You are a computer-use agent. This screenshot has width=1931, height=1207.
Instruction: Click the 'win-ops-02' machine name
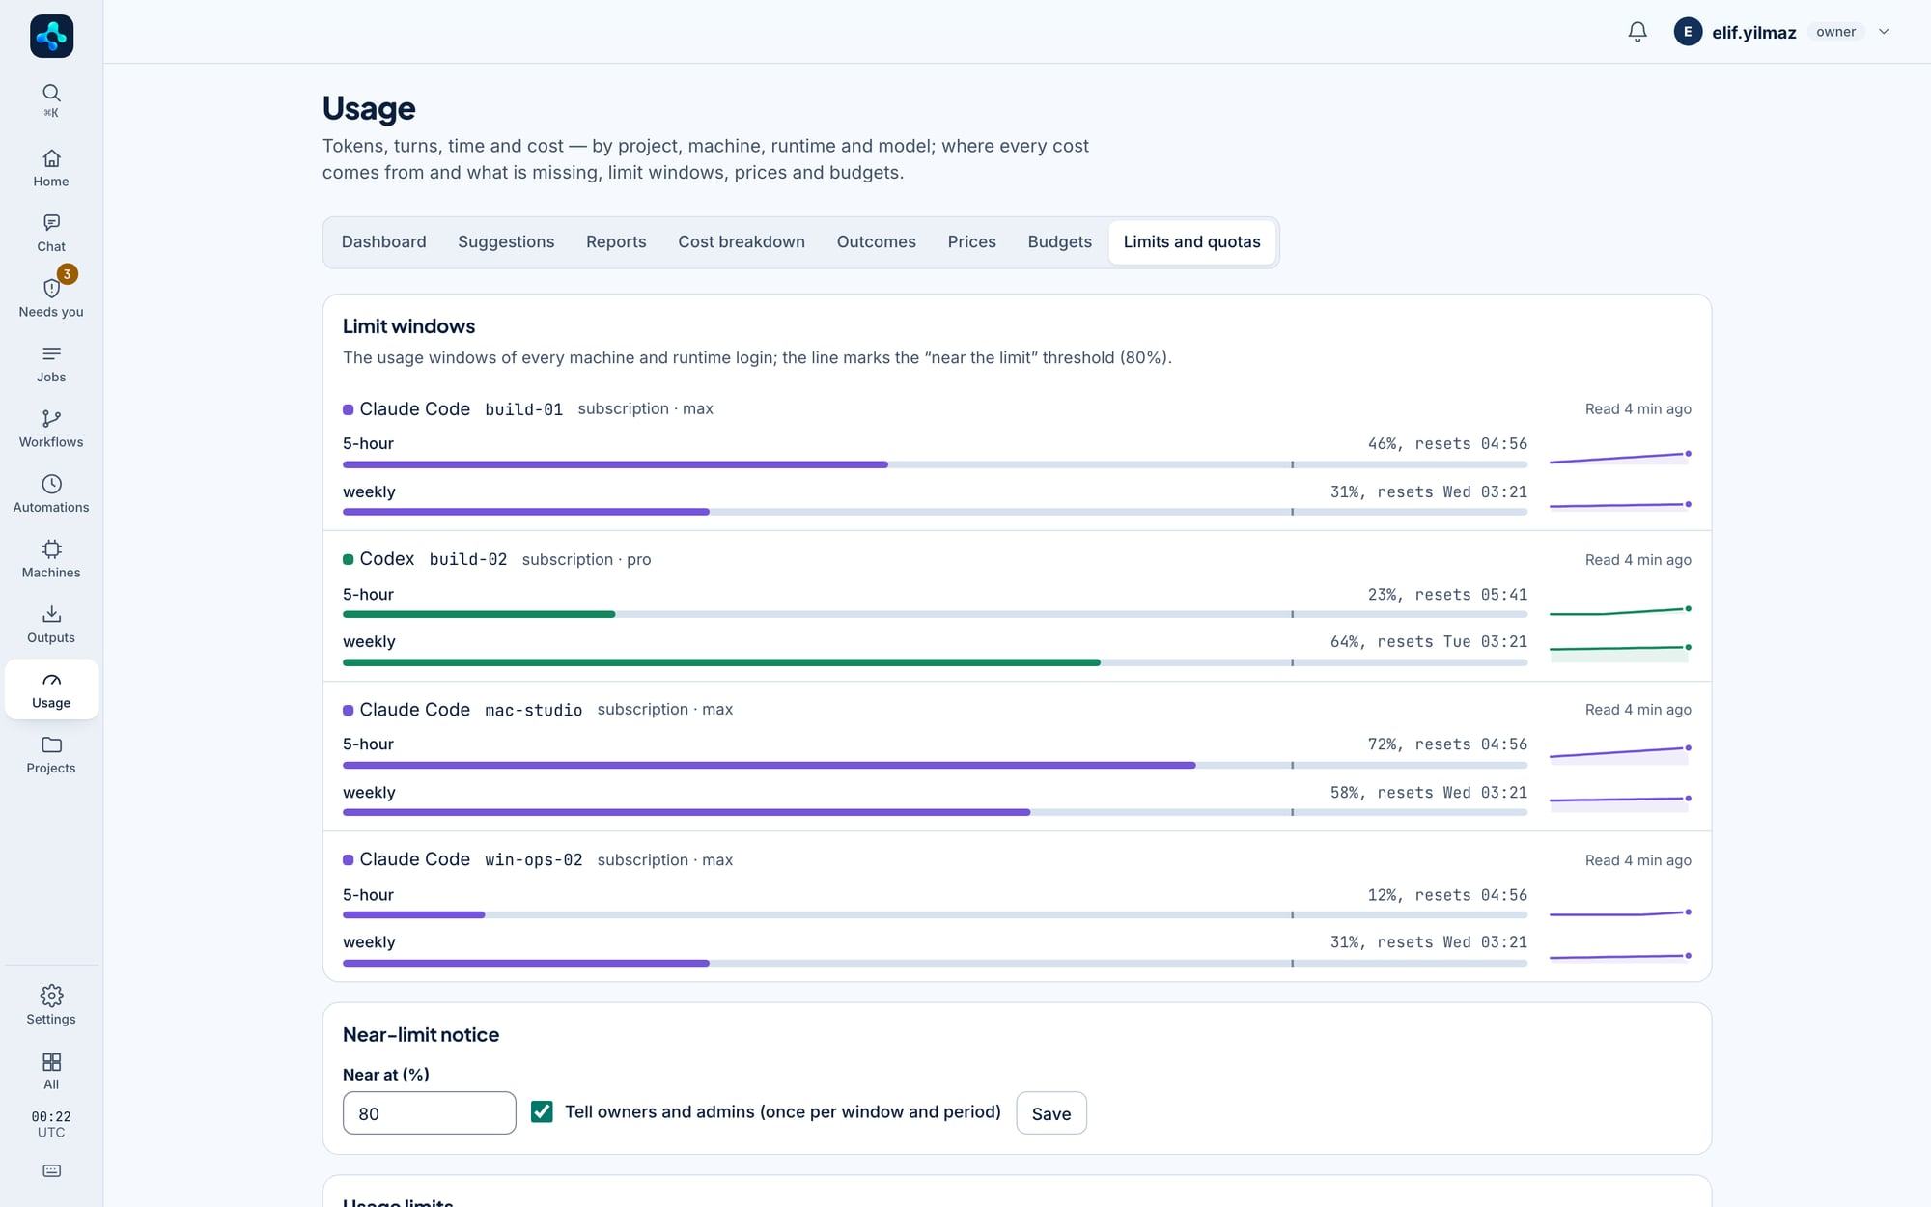[x=533, y=860]
